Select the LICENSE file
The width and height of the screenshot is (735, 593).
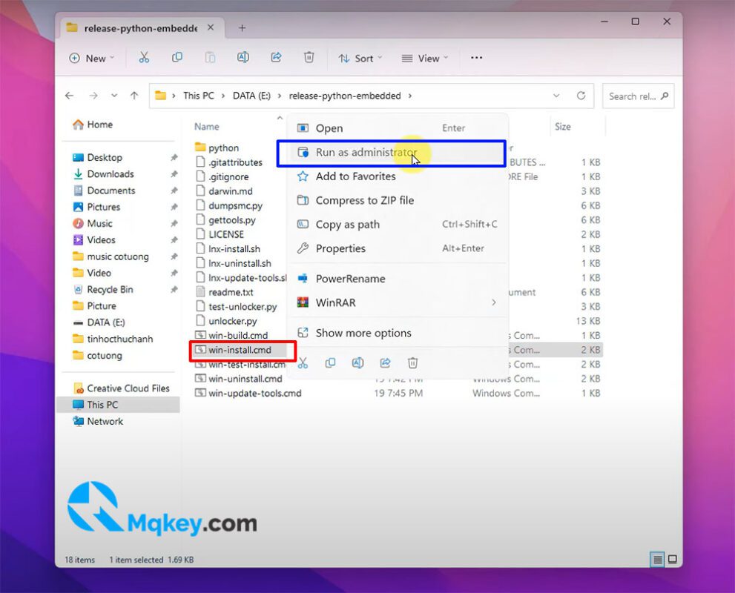click(220, 234)
